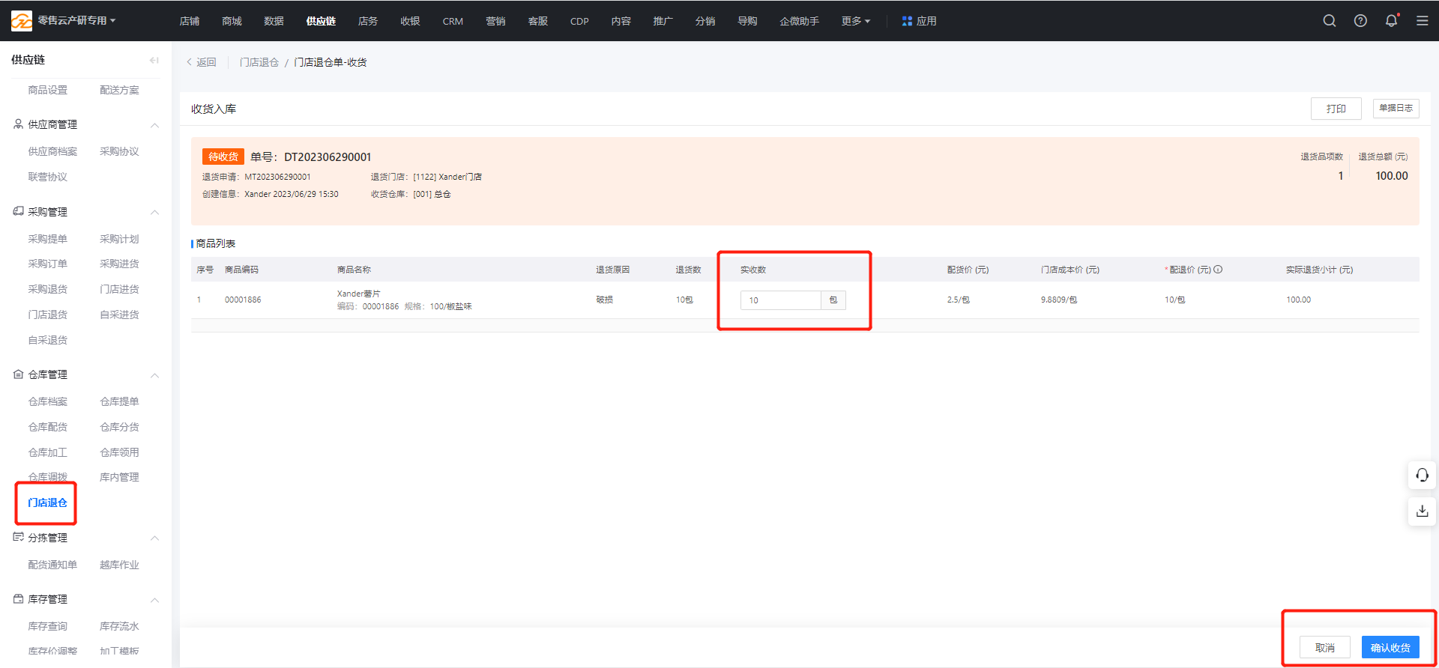Click the 打印 button
The width and height of the screenshot is (1439, 668).
tap(1336, 109)
